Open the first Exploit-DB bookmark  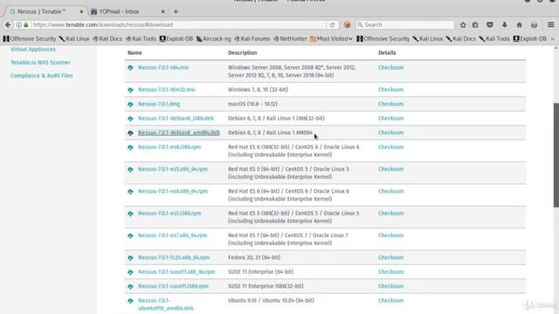pos(176,38)
